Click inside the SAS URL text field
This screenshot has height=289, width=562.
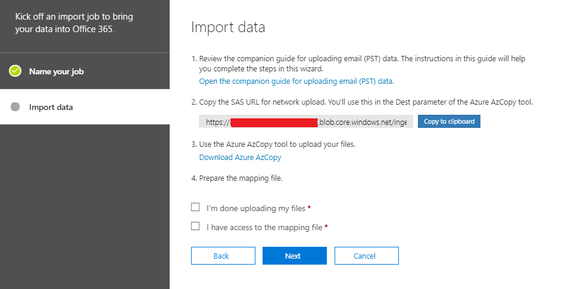tap(305, 122)
